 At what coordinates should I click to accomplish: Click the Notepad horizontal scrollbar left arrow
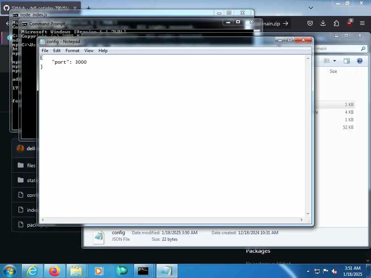[x=43, y=220]
